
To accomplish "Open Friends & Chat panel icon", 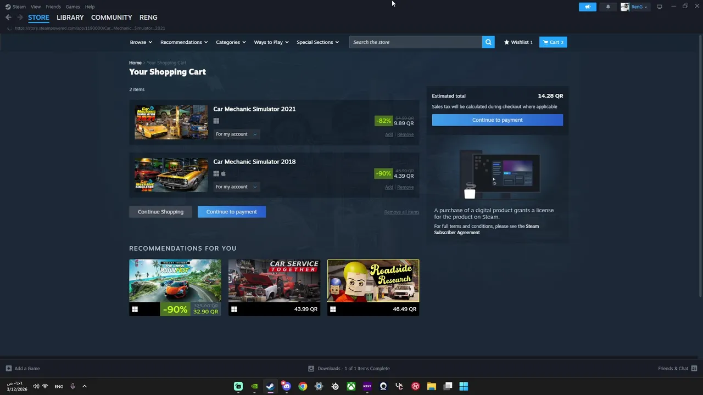I will [x=694, y=369].
